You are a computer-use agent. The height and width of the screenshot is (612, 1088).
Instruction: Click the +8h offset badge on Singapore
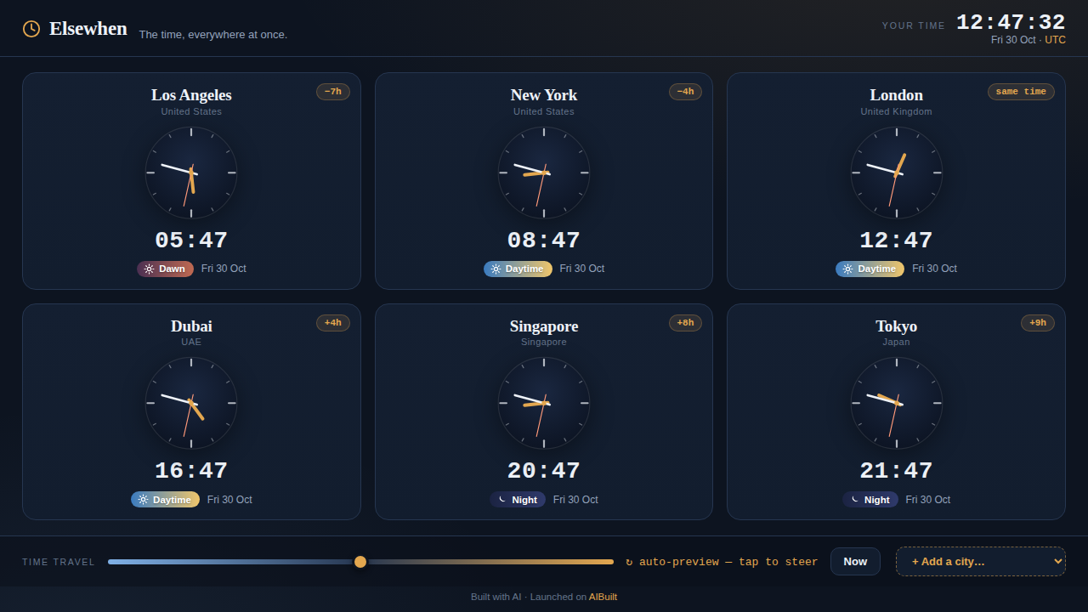click(x=685, y=323)
